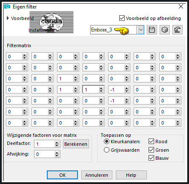Image resolution: width=189 pixels, height=184 pixels.
Task: Click spinner of row one, column four cell
Action: [101, 57]
